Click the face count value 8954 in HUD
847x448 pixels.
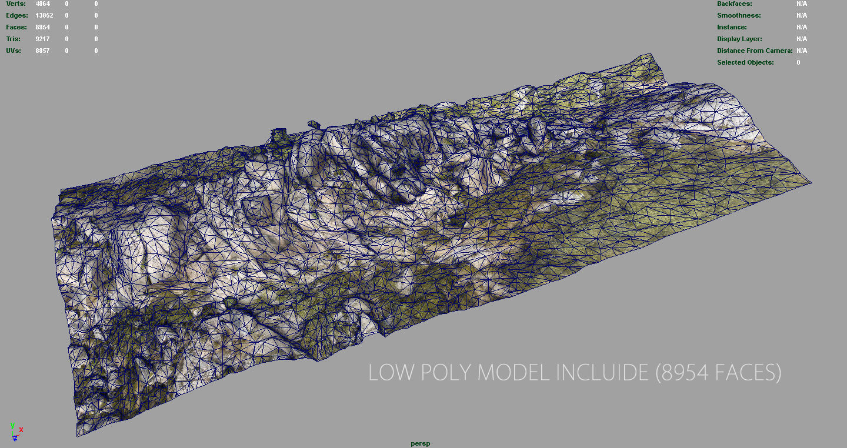coord(43,27)
